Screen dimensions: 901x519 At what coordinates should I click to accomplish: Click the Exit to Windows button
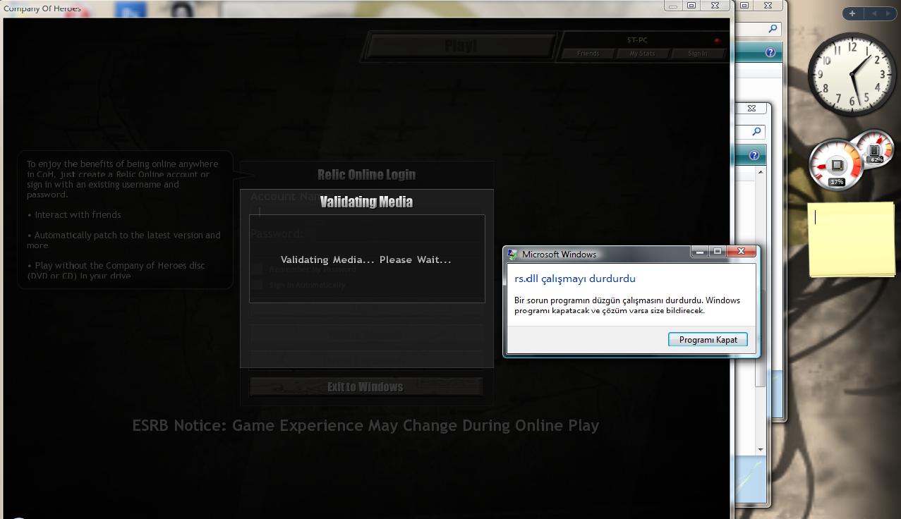[x=365, y=386]
